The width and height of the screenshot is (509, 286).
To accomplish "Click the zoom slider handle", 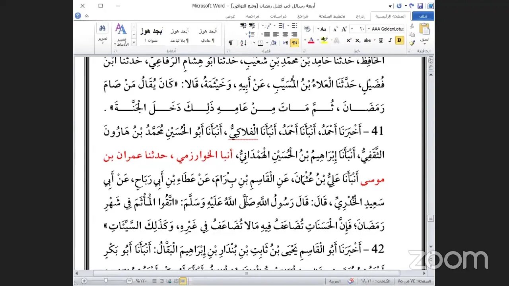I will [x=106, y=281].
